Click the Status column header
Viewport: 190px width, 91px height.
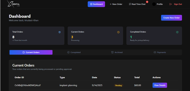click(x=117, y=77)
